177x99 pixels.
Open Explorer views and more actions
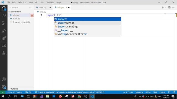(x=30, y=7)
